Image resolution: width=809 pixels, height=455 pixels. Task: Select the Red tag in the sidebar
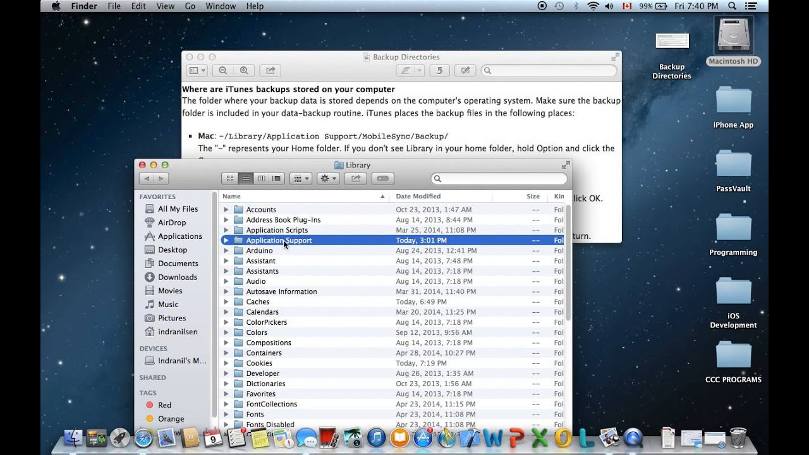click(x=164, y=405)
